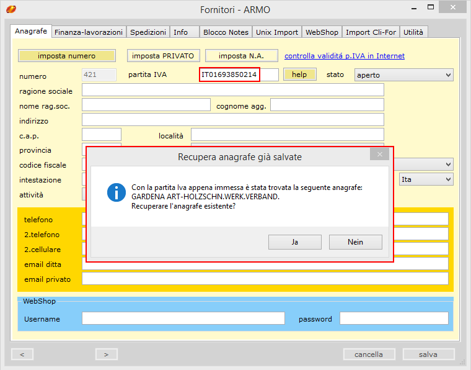Image resolution: width=471 pixels, height=370 pixels.
Task: Expand the Ita language dropdown
Action: tap(426, 179)
